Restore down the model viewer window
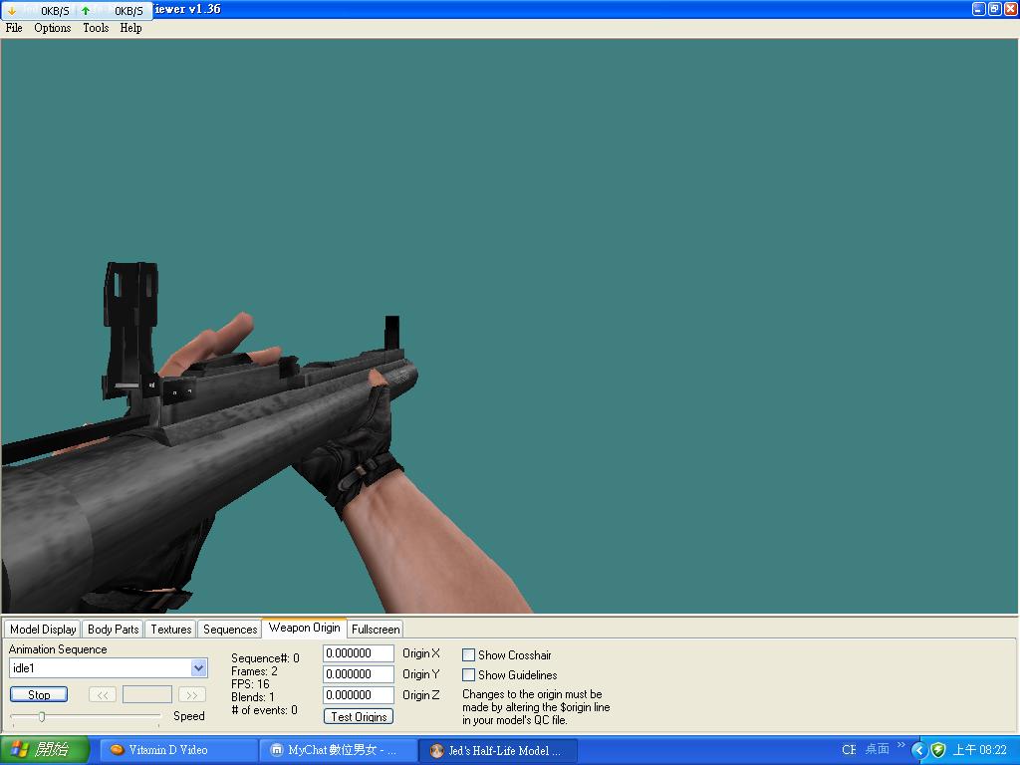 click(x=995, y=8)
